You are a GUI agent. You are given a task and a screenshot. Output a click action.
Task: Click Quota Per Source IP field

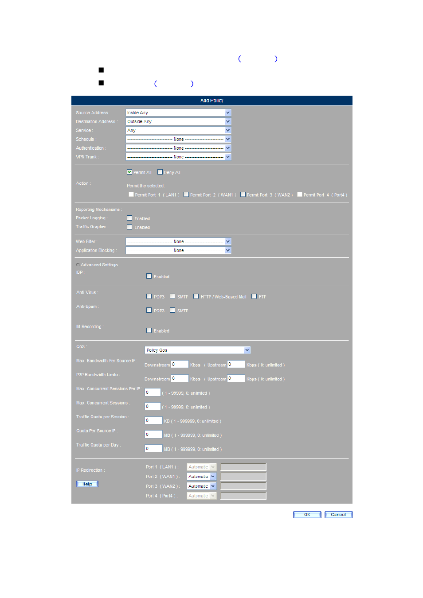click(153, 435)
